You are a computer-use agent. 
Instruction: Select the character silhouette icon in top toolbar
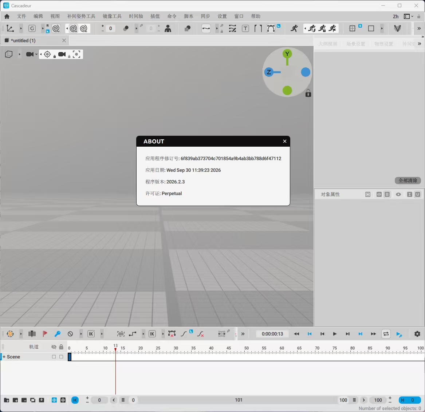tap(168, 28)
